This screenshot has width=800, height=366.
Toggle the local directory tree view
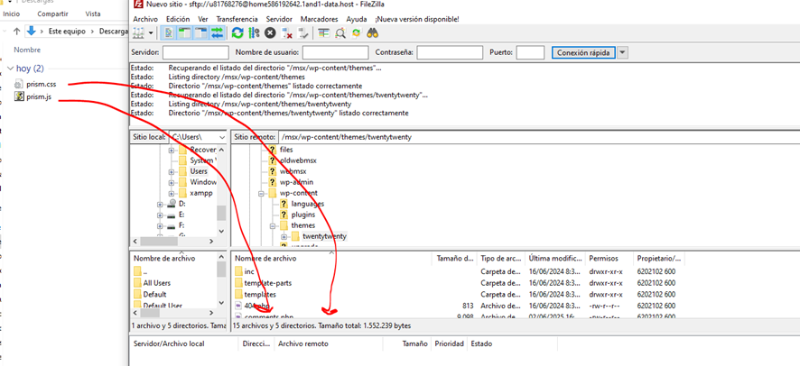(185, 33)
